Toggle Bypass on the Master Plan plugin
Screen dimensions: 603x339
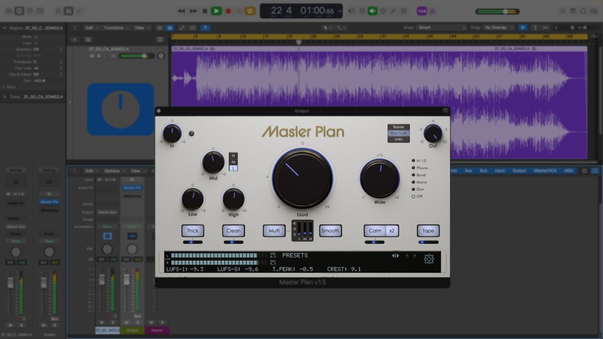[398, 127]
